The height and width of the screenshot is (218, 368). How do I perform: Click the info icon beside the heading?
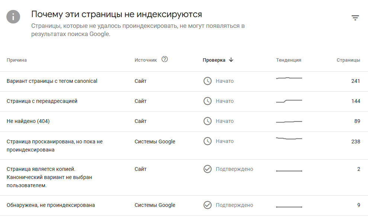point(13,17)
